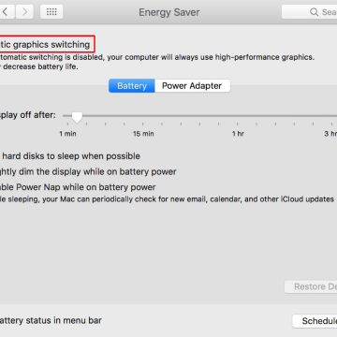The height and width of the screenshot is (337, 337).
Task: Click the display off slider thumb
Action: [x=77, y=117]
